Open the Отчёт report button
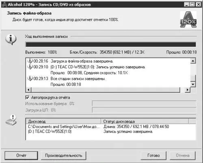The width and height of the screenshot is (203, 163). click(x=21, y=155)
